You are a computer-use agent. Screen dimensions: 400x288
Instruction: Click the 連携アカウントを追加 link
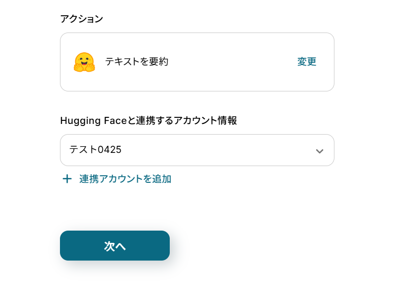[125, 179]
